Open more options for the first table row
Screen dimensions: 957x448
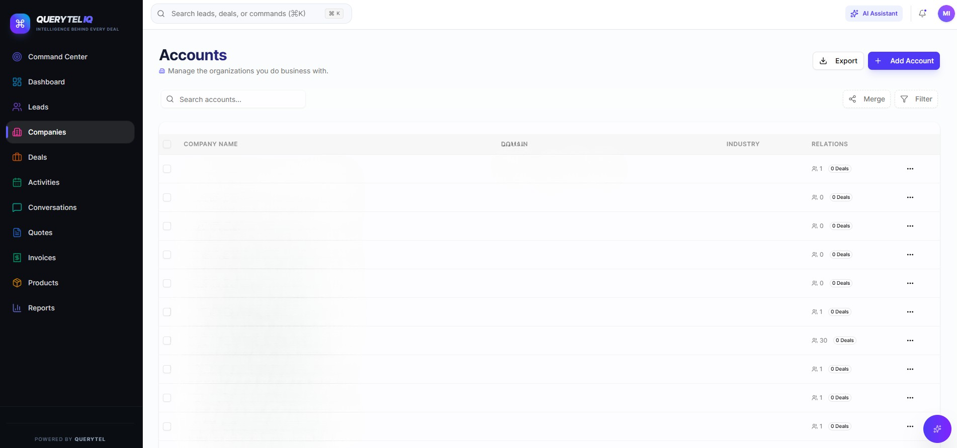click(910, 169)
